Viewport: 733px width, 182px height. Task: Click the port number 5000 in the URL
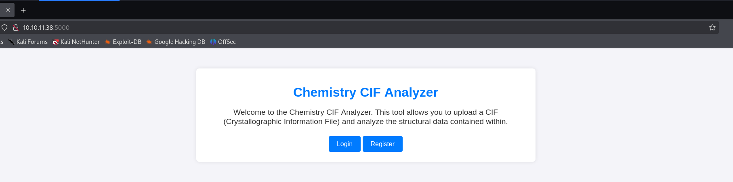pos(62,27)
